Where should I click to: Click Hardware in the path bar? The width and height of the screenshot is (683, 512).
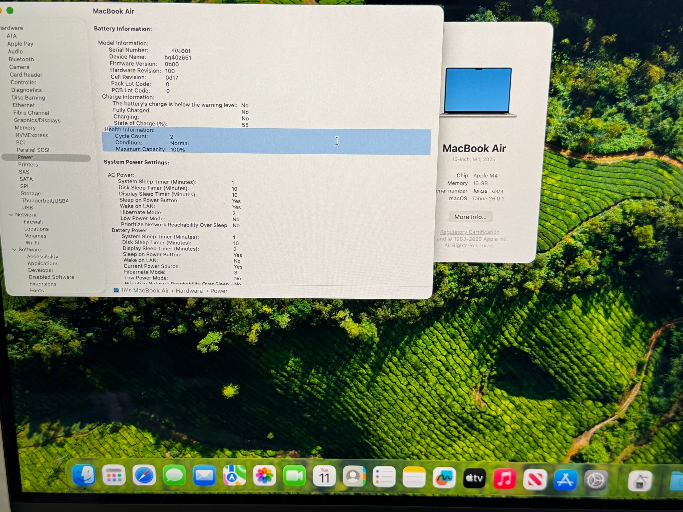(x=189, y=291)
